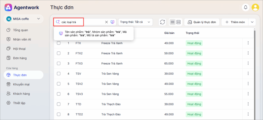
Task: Select checkbox for TSV Trà Sen Vàng
Action: coord(59,73)
